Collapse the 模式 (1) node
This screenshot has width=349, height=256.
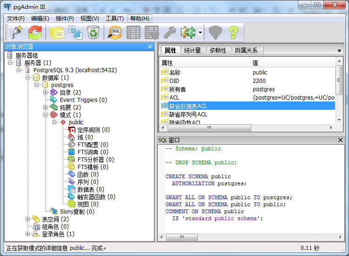point(46,115)
